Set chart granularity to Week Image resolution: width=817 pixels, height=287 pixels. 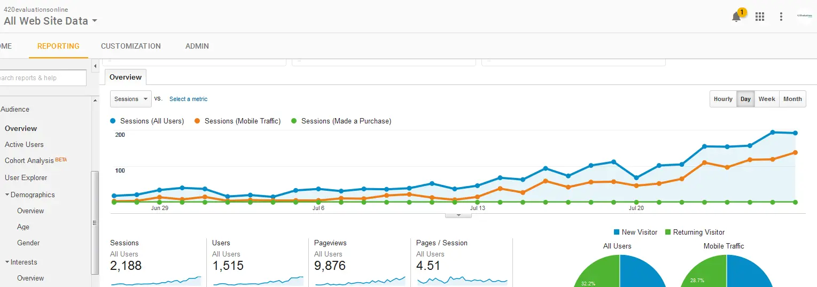tap(767, 99)
